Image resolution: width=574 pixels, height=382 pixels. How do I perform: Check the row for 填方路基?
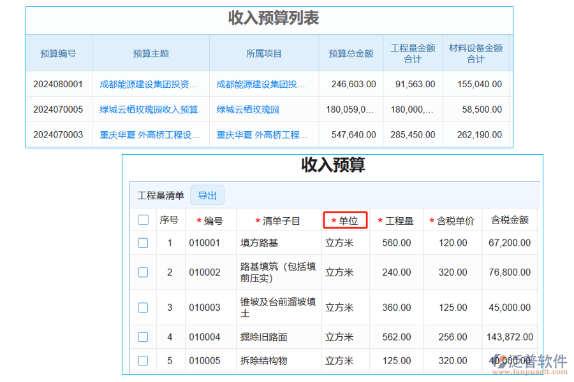click(143, 243)
